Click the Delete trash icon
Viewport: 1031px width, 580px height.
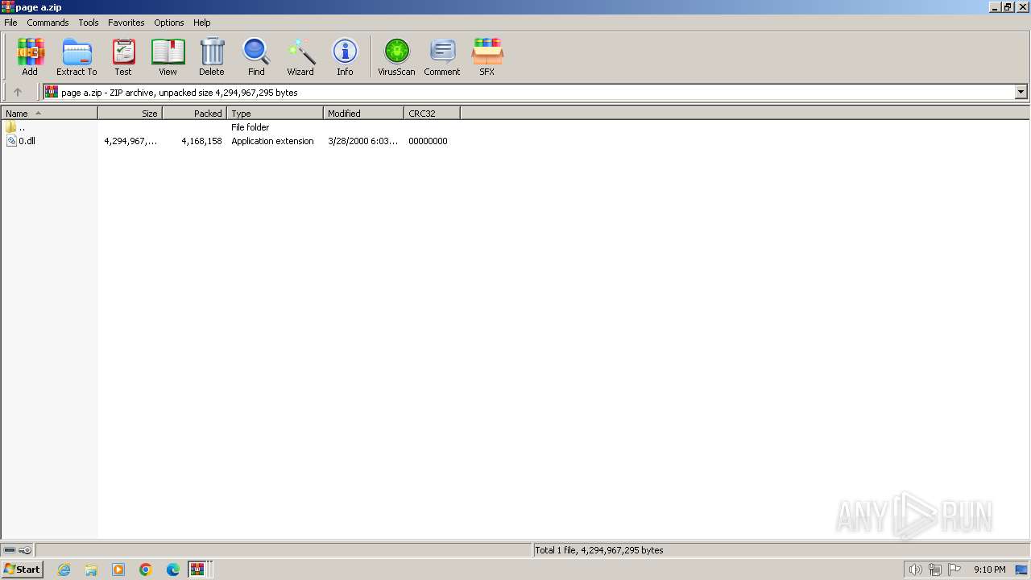[x=212, y=57]
